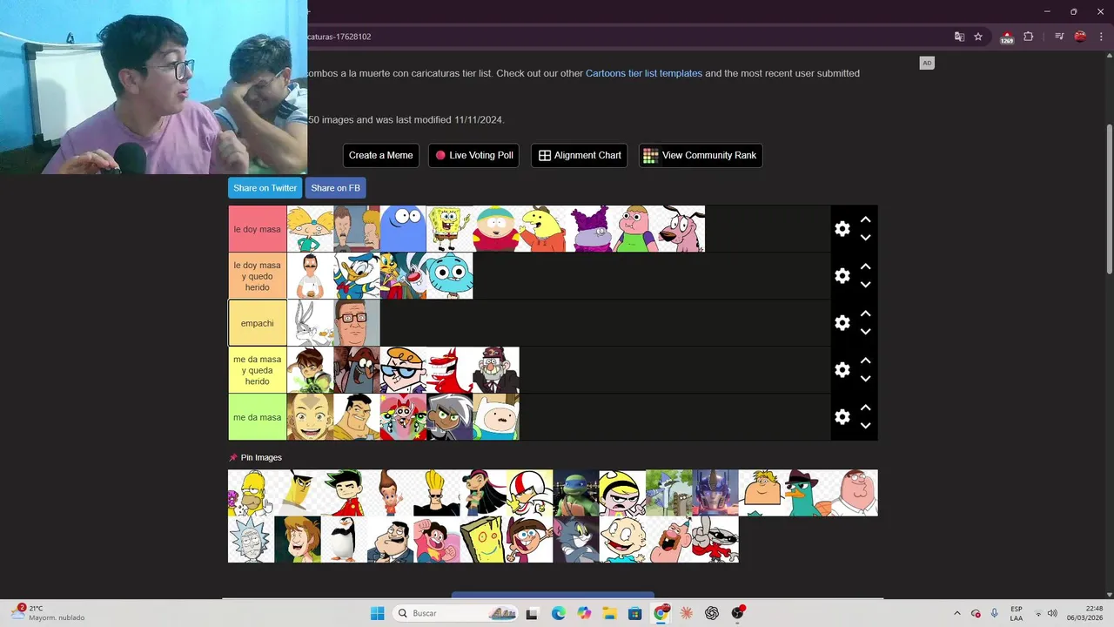This screenshot has width=1114, height=627.
Task: Select Donald Duck image
Action: pos(357,276)
